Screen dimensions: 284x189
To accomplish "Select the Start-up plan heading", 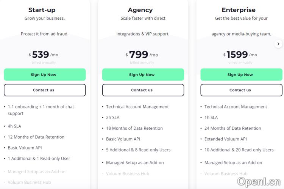I will click(x=43, y=10).
